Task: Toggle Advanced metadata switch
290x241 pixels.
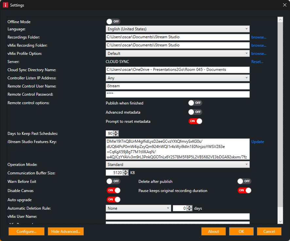Action: (195, 112)
